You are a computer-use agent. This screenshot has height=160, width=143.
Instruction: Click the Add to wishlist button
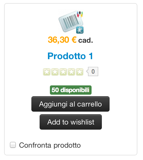click(x=71, y=122)
